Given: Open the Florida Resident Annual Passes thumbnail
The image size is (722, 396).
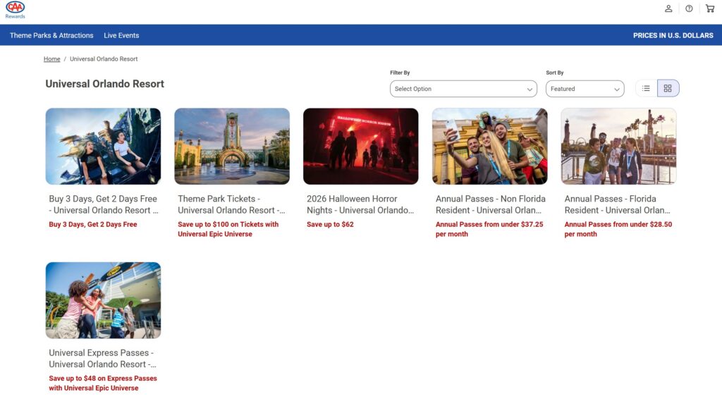Looking at the screenshot, I should click(x=618, y=147).
